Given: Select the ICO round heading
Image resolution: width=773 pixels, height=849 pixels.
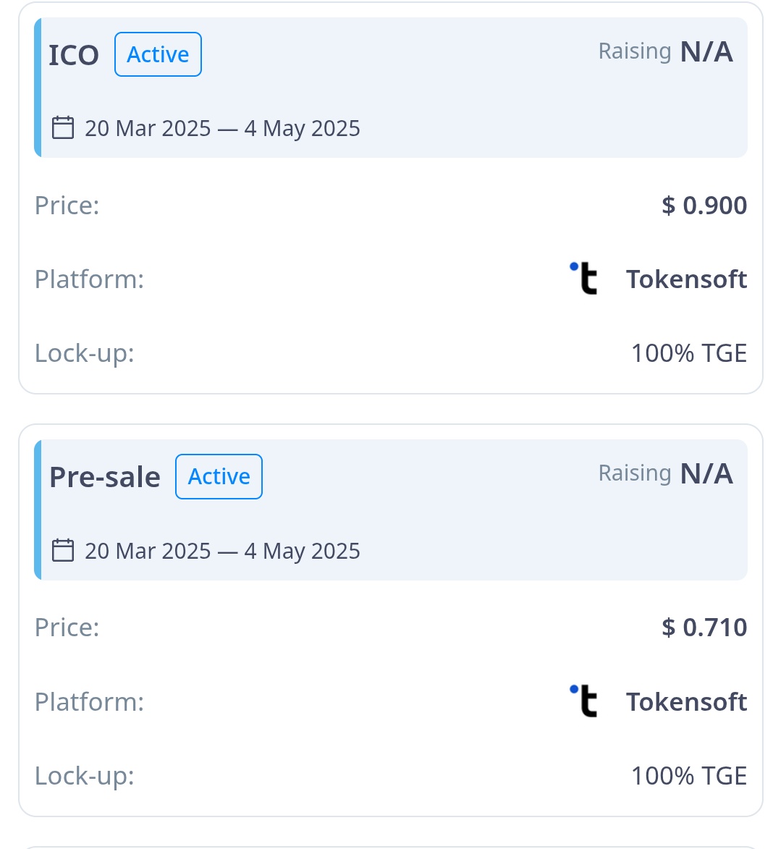Looking at the screenshot, I should pyautogui.click(x=74, y=56).
